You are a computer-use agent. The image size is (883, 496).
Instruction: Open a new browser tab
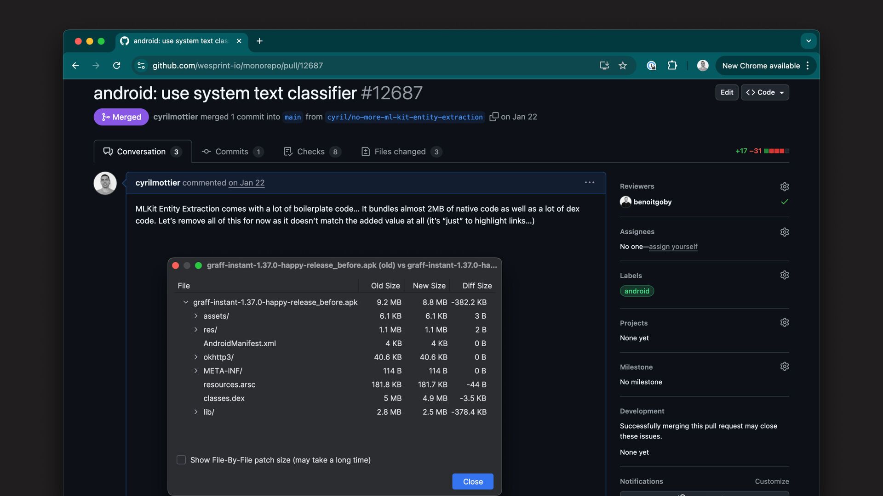(x=259, y=41)
